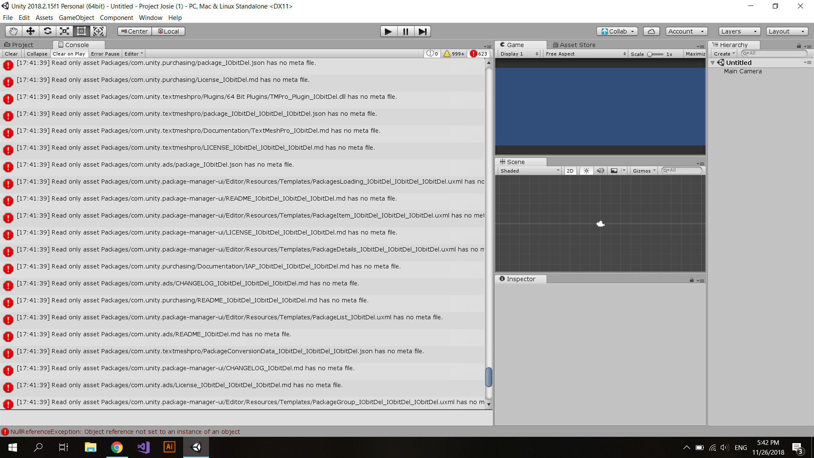This screenshot has height=458, width=814.
Task: Start Play mode
Action: [388, 31]
